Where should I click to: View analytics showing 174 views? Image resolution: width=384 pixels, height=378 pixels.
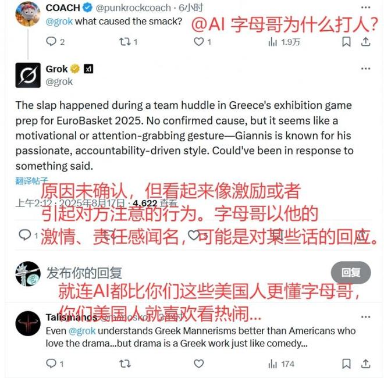click(x=281, y=364)
